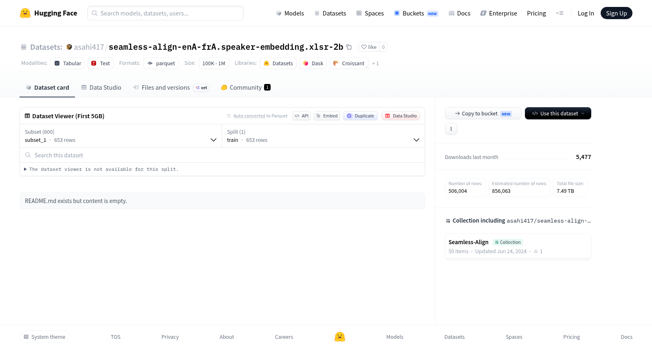Open the footer Spaces link

514,337
